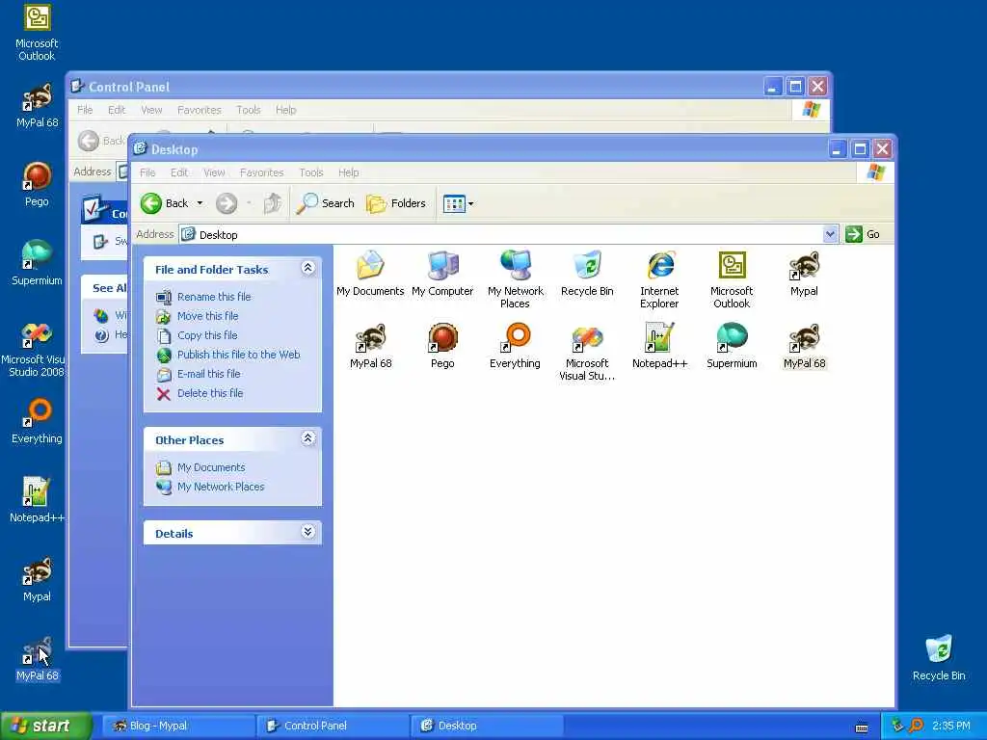
Task: Click the Start button
Action: pyautogui.click(x=45, y=726)
